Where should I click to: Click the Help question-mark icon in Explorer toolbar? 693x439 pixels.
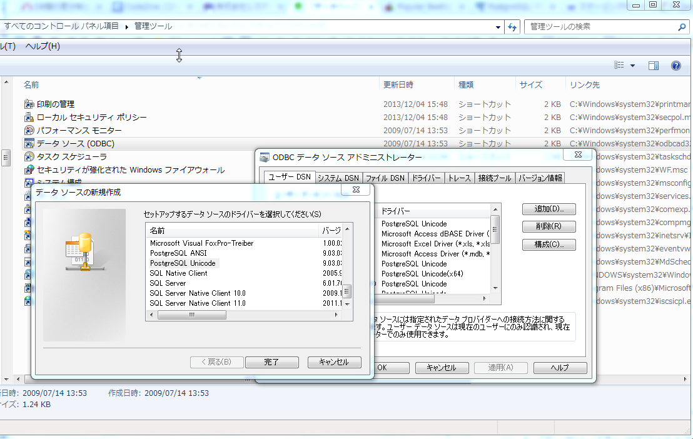point(676,66)
